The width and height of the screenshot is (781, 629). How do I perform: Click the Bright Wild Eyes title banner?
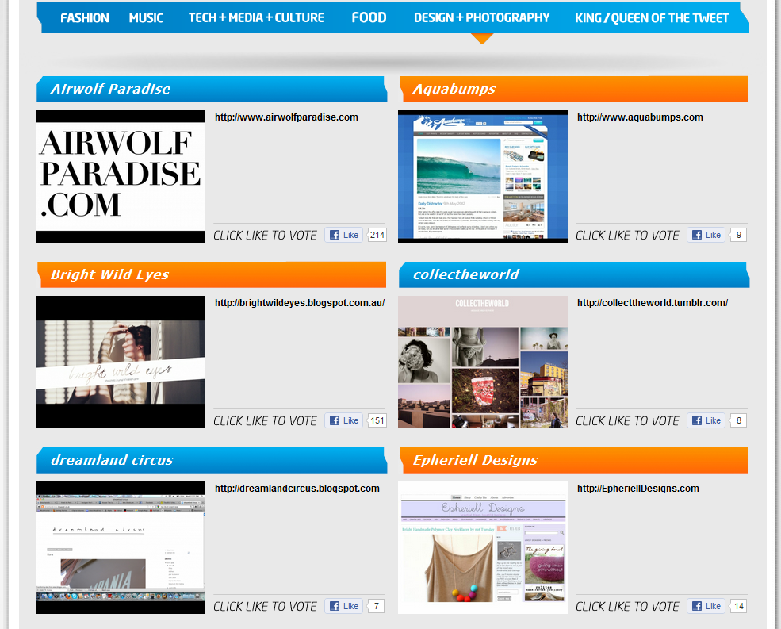coord(212,274)
